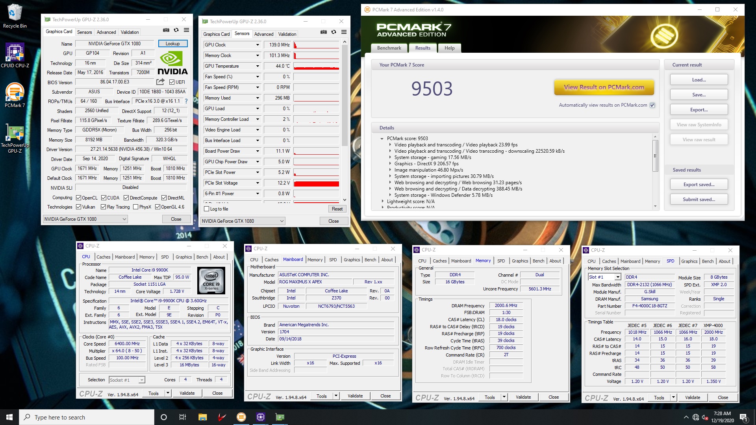
Task: Click Reset button in GPU-Z Sensors
Action: coord(337,209)
